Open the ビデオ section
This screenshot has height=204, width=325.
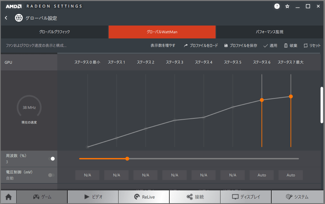[x=93, y=197]
